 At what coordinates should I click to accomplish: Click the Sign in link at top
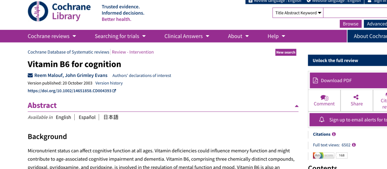[x=378, y=1]
